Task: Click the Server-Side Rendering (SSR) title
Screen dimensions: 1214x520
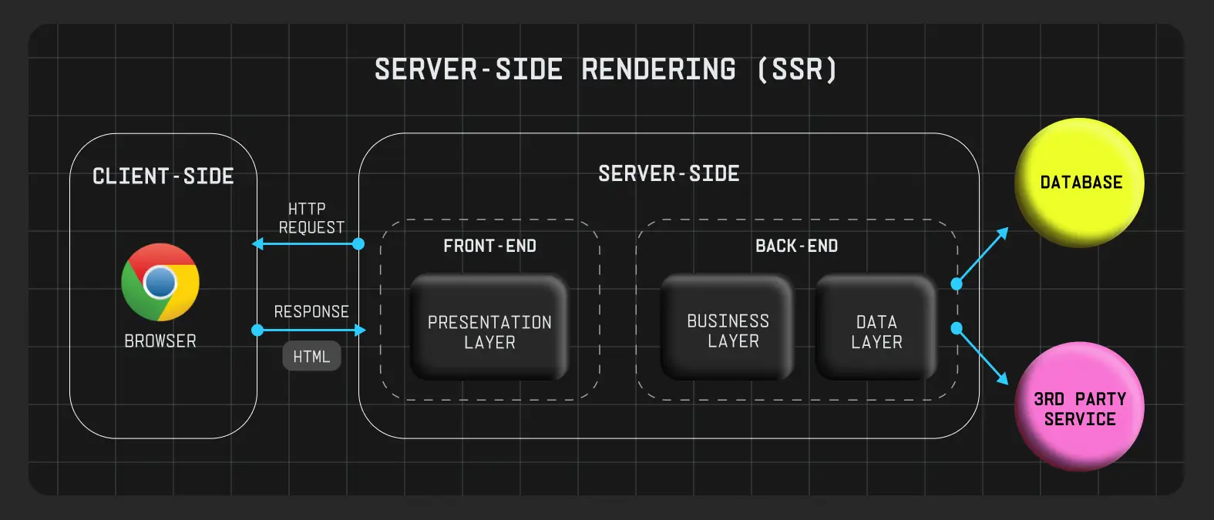Action: (x=606, y=70)
